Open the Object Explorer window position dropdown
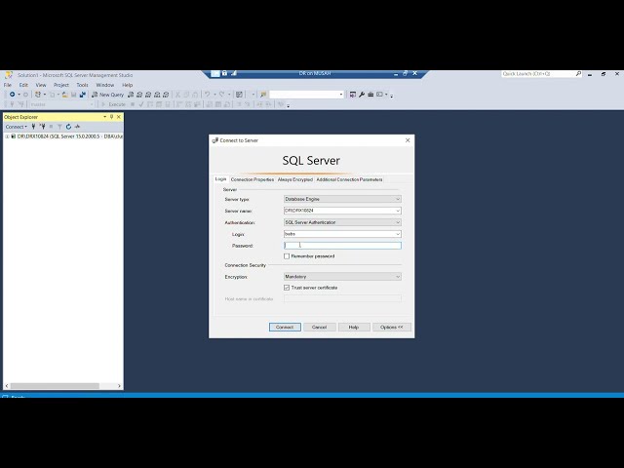The height and width of the screenshot is (468, 624). 104,117
